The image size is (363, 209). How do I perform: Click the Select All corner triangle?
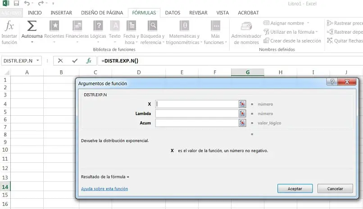[x=7, y=73]
